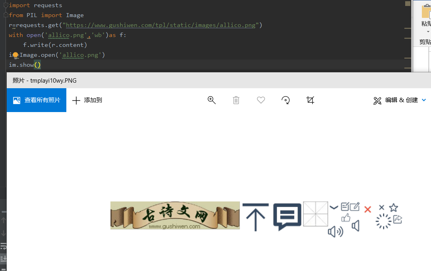
Task: Toggle the soft-wrap icon in the gutter
Action: coord(4,246)
